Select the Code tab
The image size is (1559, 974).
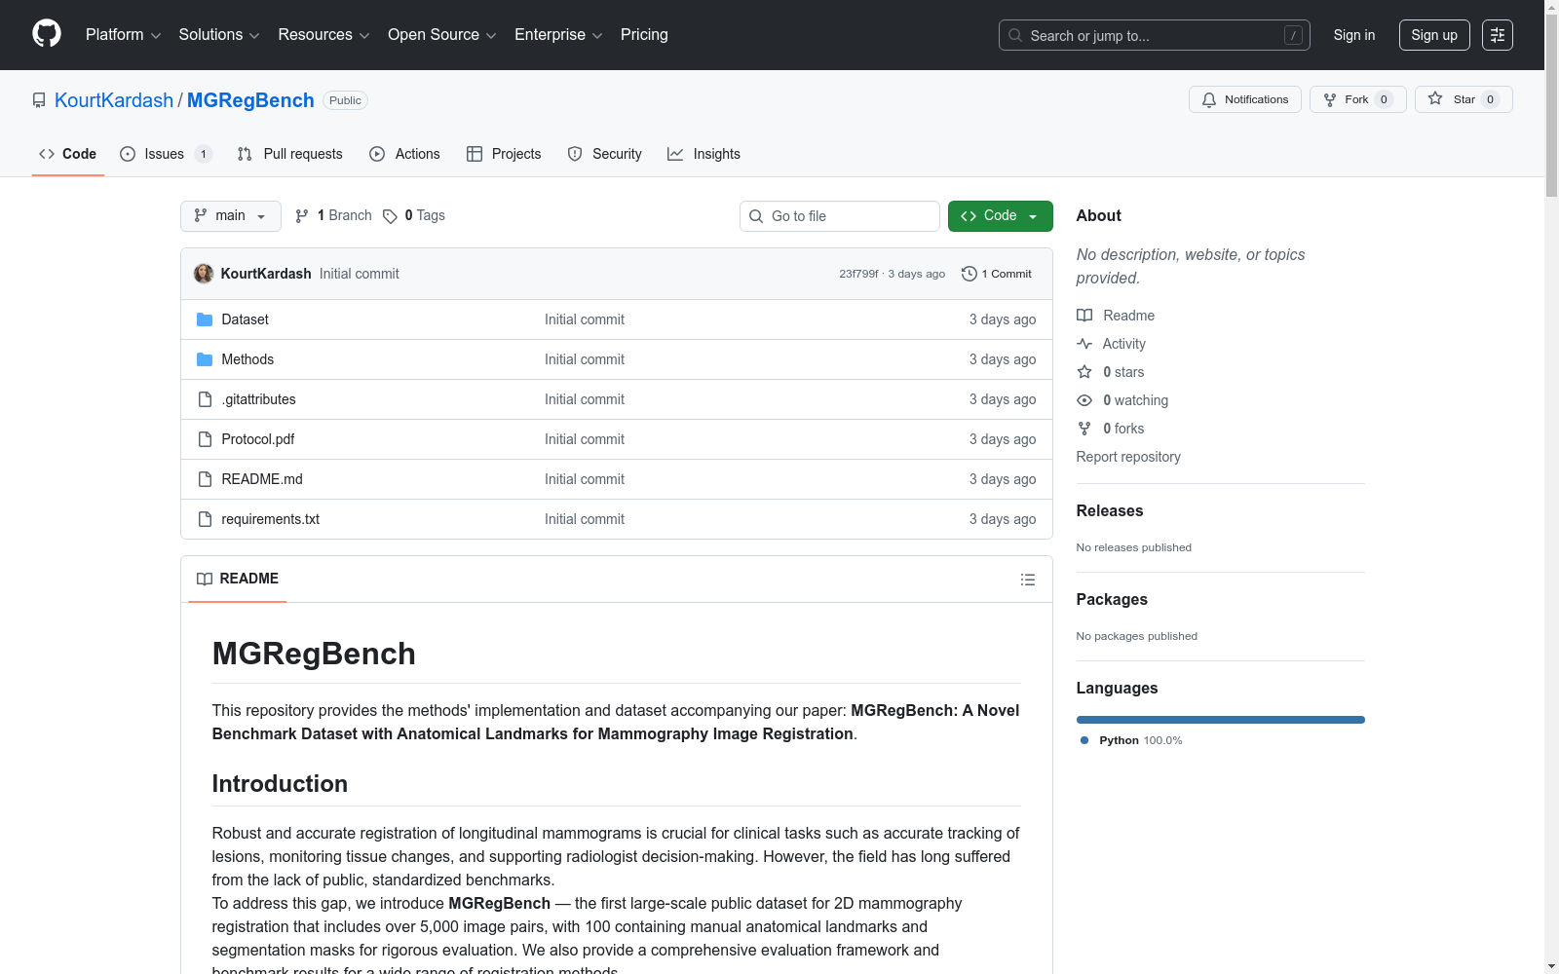[68, 154]
